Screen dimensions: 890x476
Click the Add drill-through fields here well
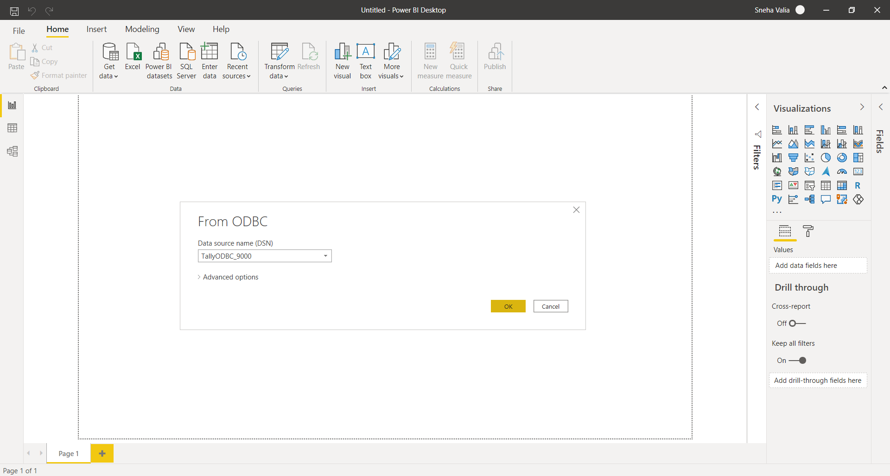click(x=818, y=381)
